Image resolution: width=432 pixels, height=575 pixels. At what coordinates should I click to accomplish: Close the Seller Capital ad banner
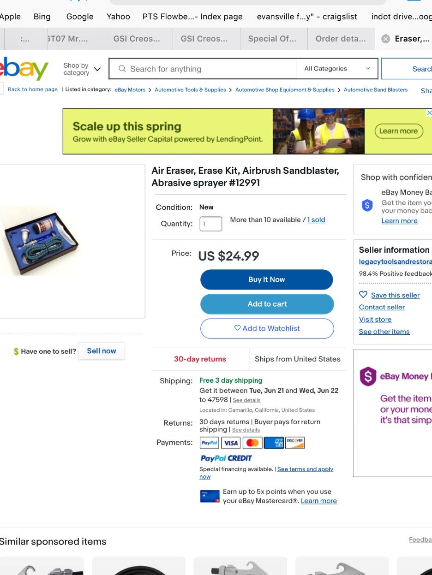(x=429, y=113)
